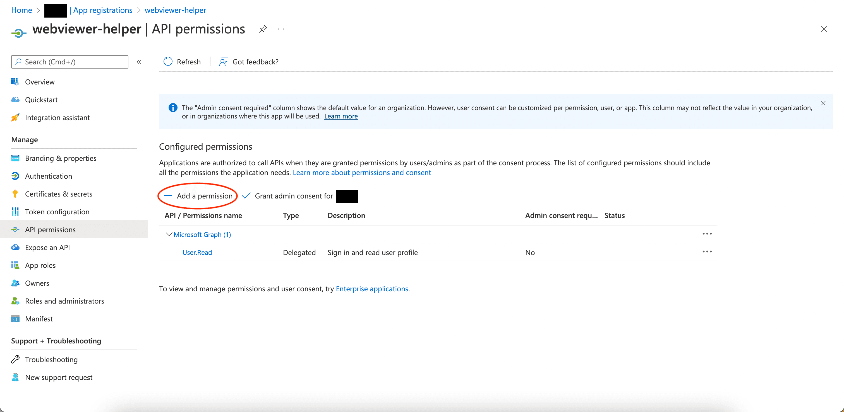Open the title ellipsis more options
This screenshot has width=844, height=412.
[x=281, y=29]
